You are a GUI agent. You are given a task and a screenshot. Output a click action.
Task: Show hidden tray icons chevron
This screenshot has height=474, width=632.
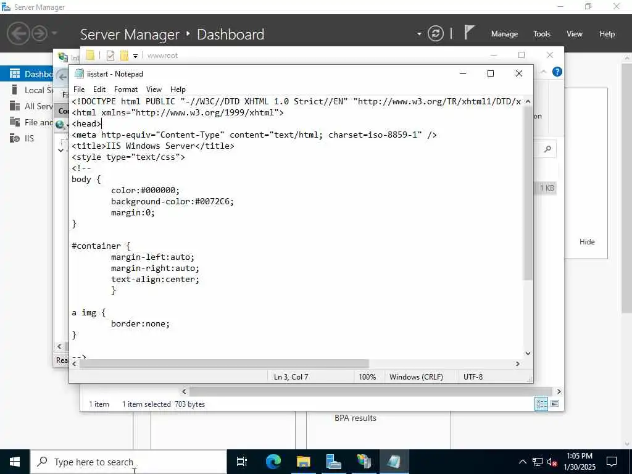click(x=522, y=462)
